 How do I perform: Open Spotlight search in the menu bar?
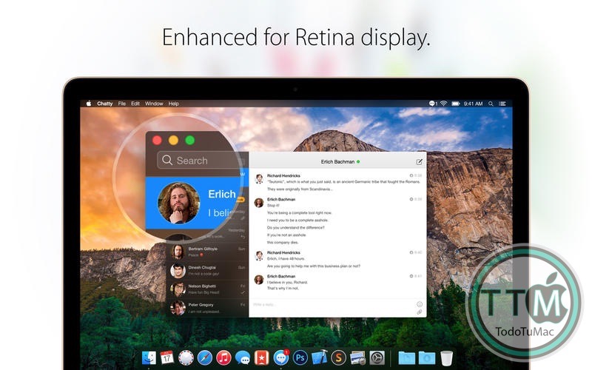coord(491,104)
